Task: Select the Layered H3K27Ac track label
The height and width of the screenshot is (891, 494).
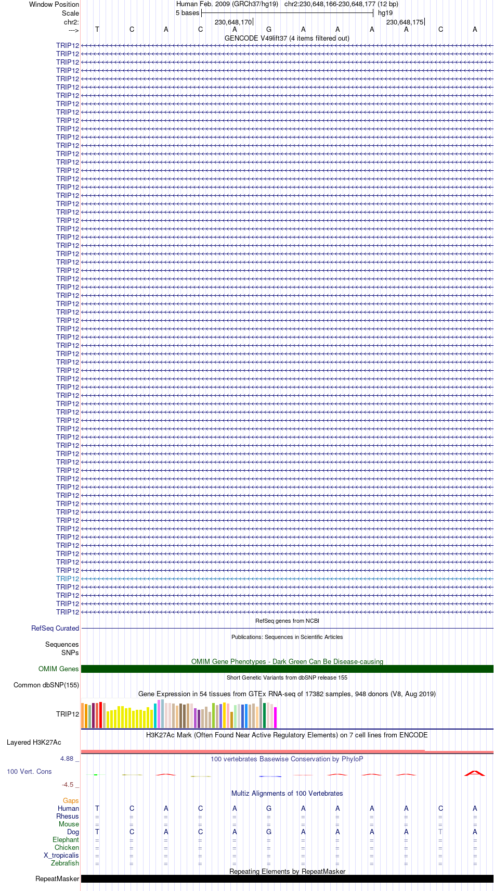Action: tap(34, 743)
